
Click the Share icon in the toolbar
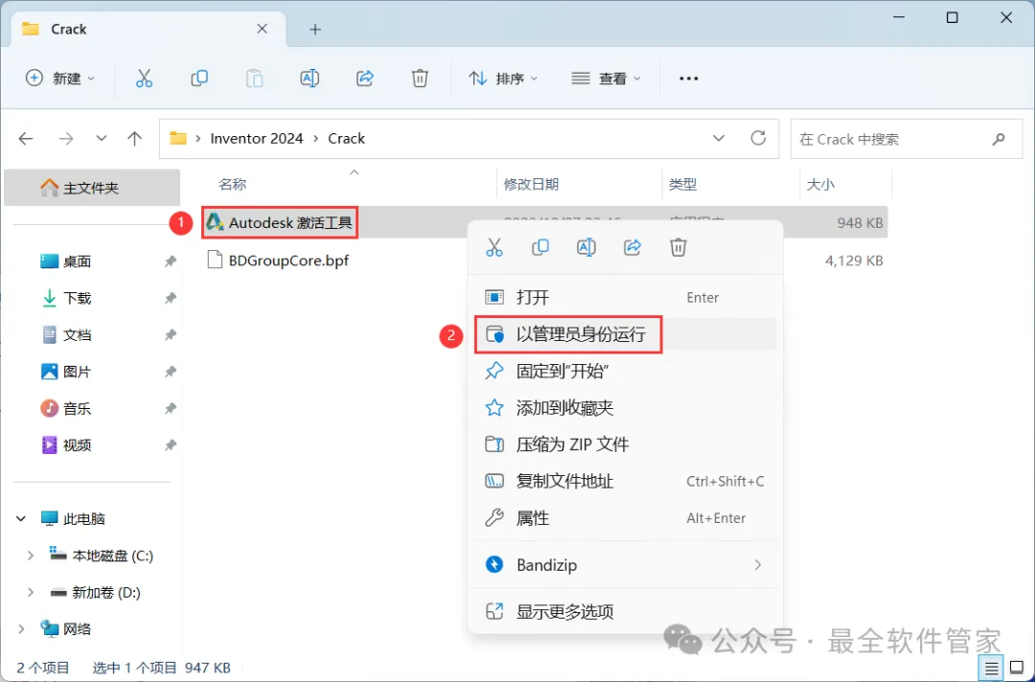(365, 79)
